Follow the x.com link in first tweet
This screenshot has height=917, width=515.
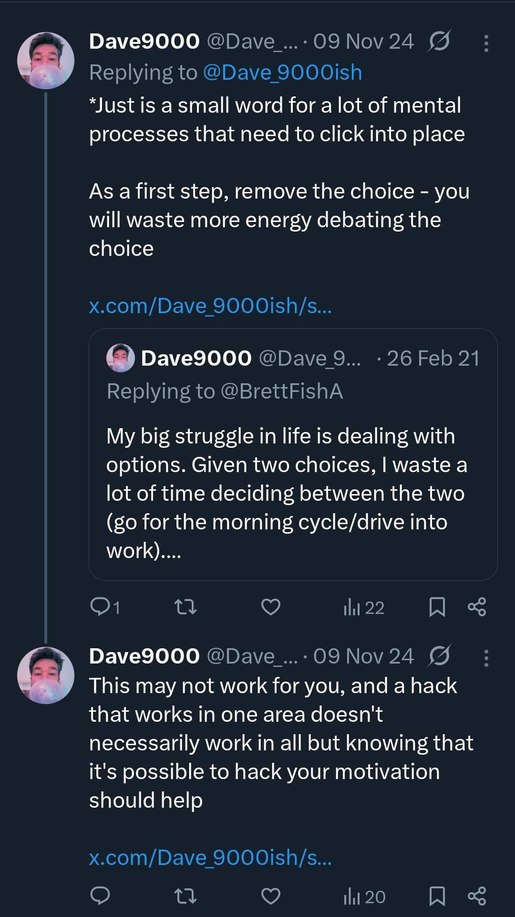pyautogui.click(x=210, y=306)
